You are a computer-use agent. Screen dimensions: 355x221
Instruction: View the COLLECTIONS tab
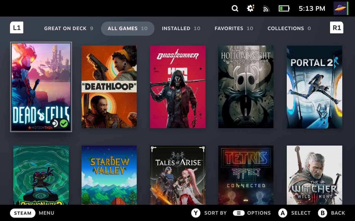[289, 28]
